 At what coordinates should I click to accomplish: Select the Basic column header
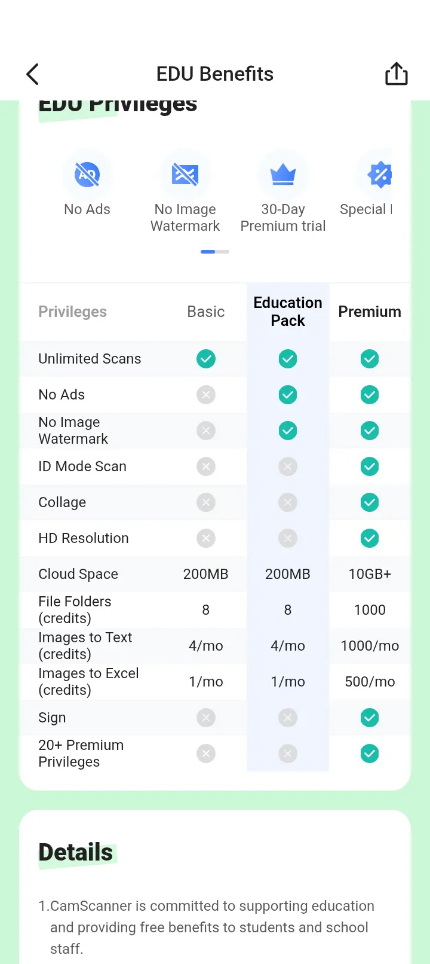coord(206,312)
